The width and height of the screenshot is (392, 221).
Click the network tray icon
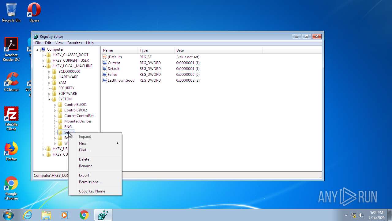tap(354, 215)
